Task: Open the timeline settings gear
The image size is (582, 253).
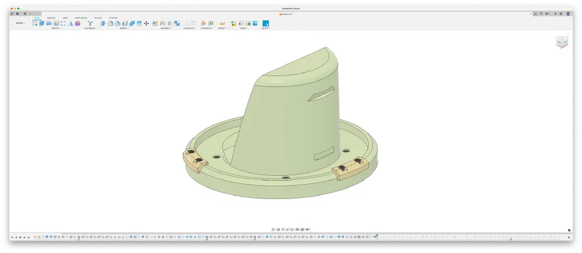Action: pyautogui.click(x=569, y=237)
